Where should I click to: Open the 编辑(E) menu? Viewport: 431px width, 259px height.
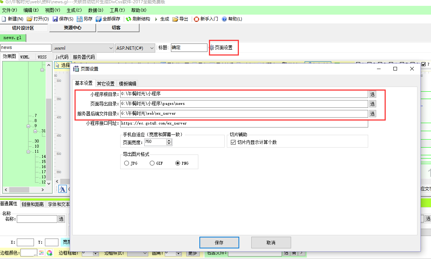31,10
